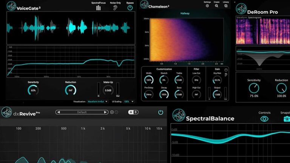Adjust VoiceGate Reduction knob set to INF
Image resolution: width=290 pixels, height=163 pixels.
pyautogui.click(x=71, y=91)
